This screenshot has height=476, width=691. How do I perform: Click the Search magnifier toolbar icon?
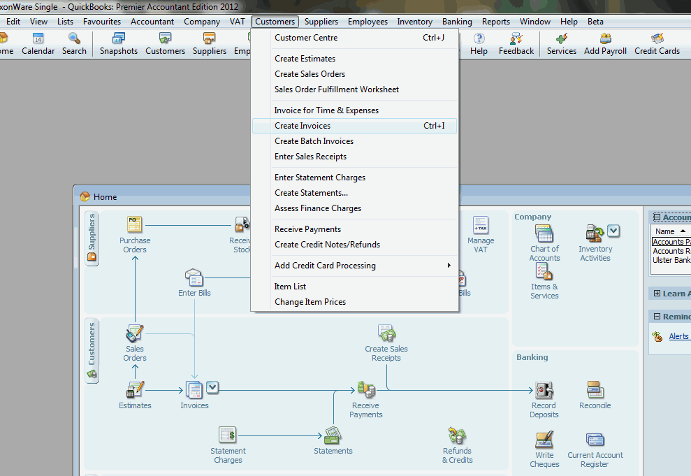(x=74, y=43)
